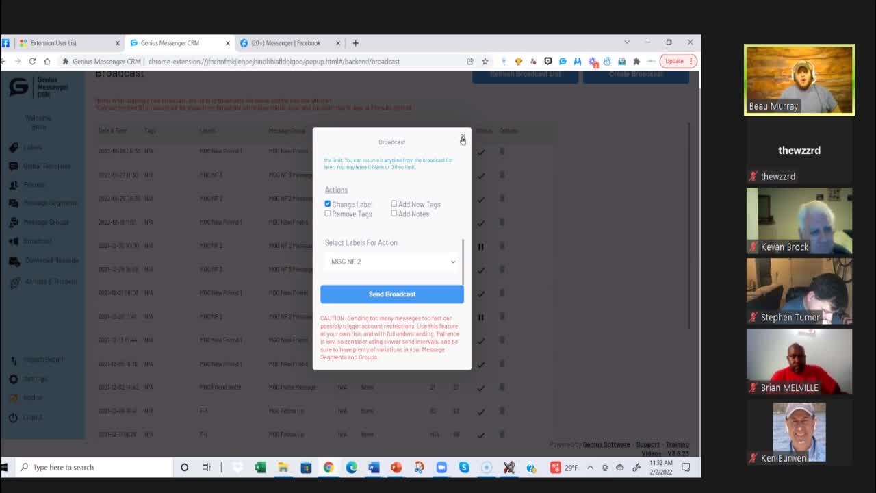The width and height of the screenshot is (876, 493).
Task: Open File Explorer from the taskbar
Action: (283, 467)
